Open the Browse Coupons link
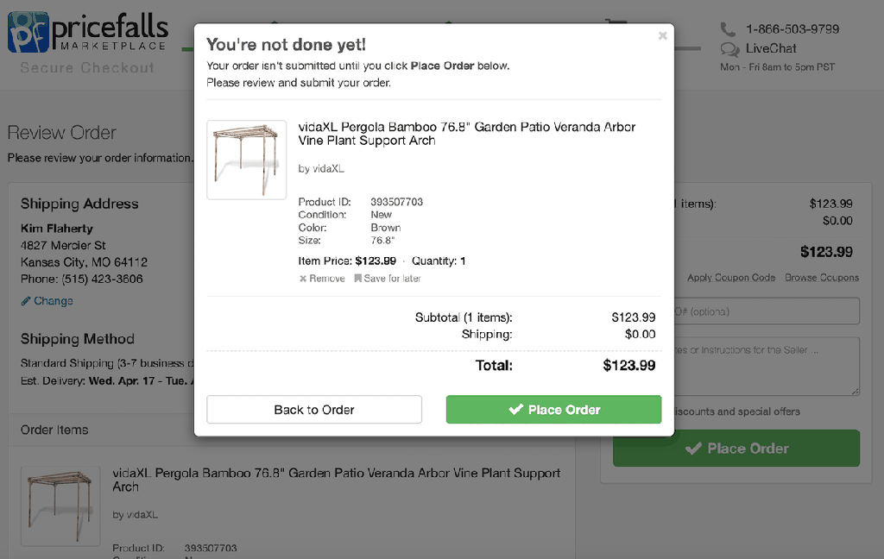 tap(822, 277)
